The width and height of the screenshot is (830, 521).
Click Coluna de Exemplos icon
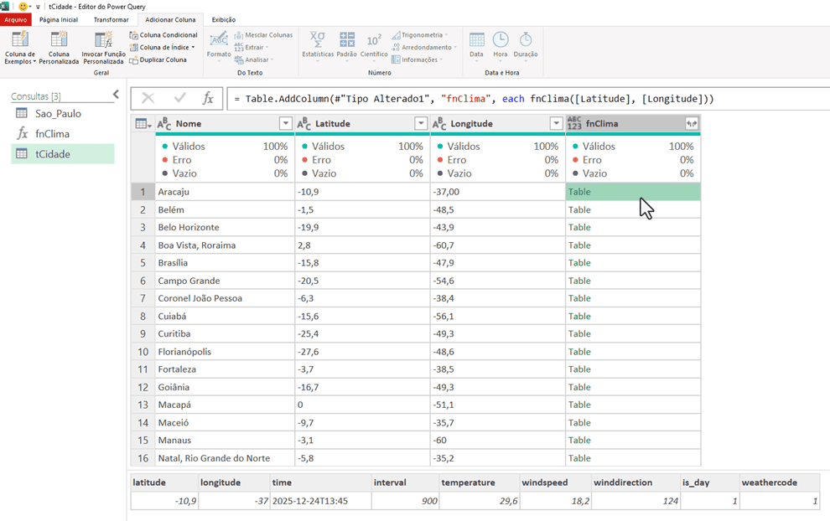tap(20, 40)
